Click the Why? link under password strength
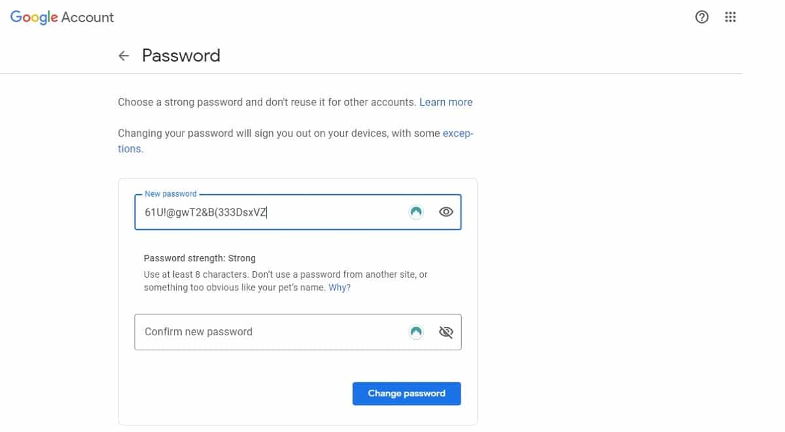 pos(340,288)
